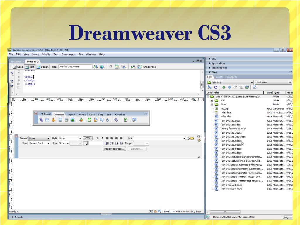Toggle Bold formatting

click(97, 138)
